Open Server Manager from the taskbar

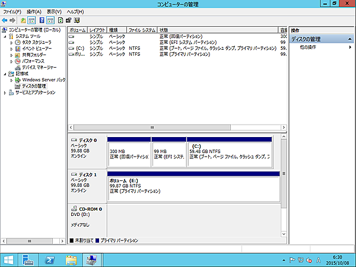(x=28, y=260)
